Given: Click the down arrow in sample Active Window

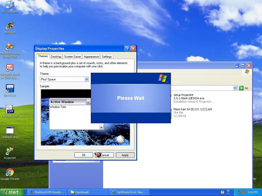Looking at the screenshot, I should (x=101, y=127).
